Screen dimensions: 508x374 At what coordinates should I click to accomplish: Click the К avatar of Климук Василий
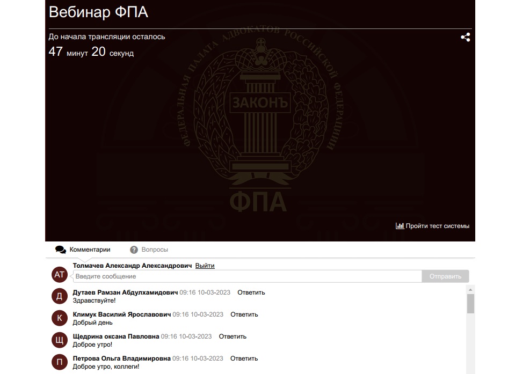pos(59,318)
